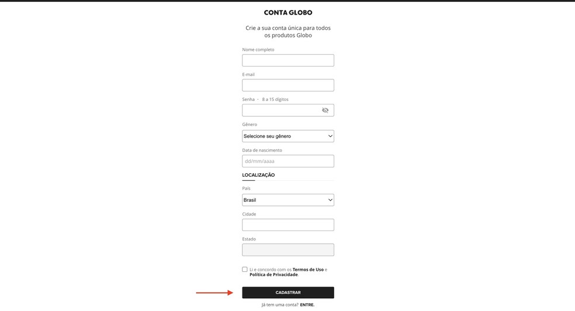Focus the E-mail input box
Viewport: 575px width, 311px height.
(288, 85)
